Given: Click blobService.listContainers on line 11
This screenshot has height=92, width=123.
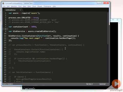Looking at the screenshot, I should click(x=23, y=36).
